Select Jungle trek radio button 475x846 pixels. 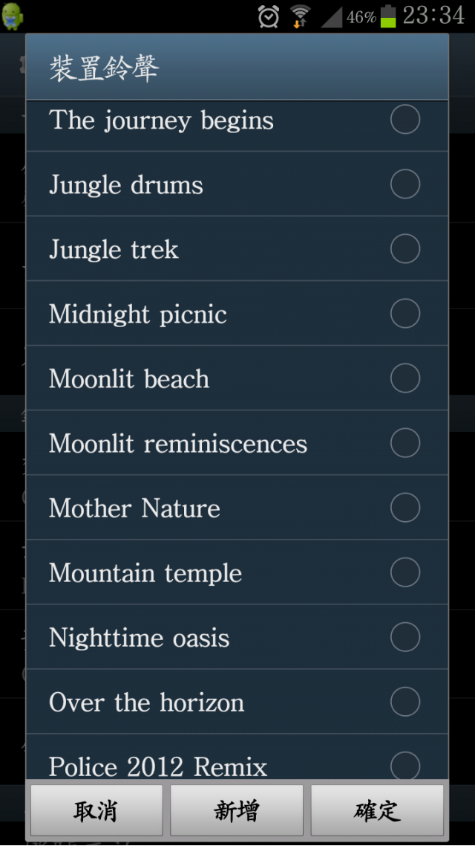click(x=405, y=249)
